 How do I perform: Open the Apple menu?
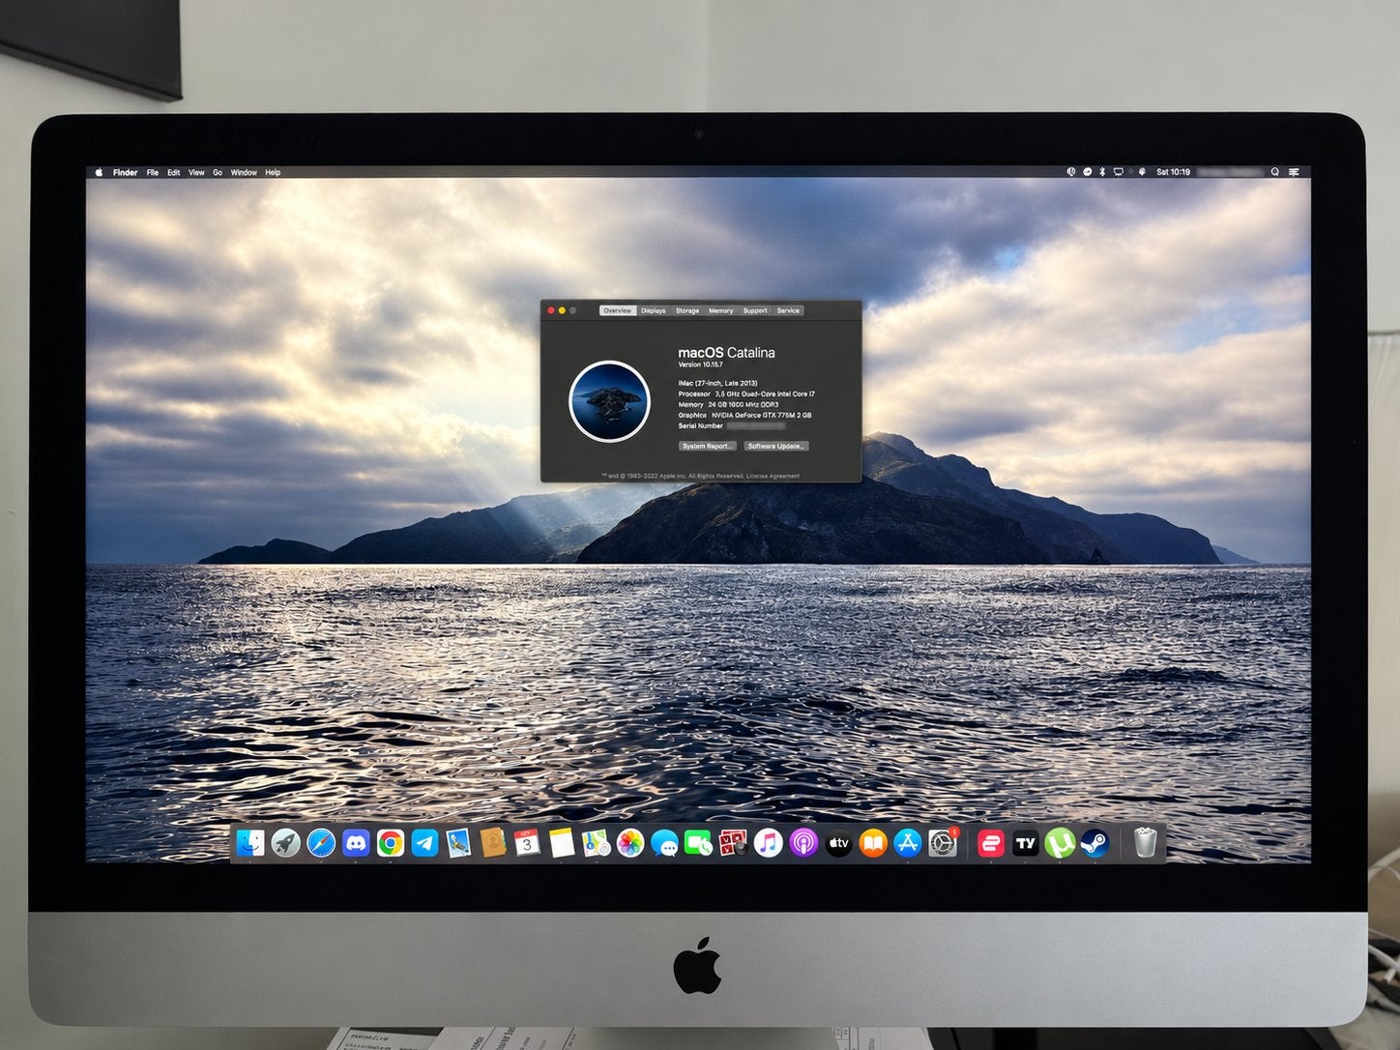click(x=99, y=172)
